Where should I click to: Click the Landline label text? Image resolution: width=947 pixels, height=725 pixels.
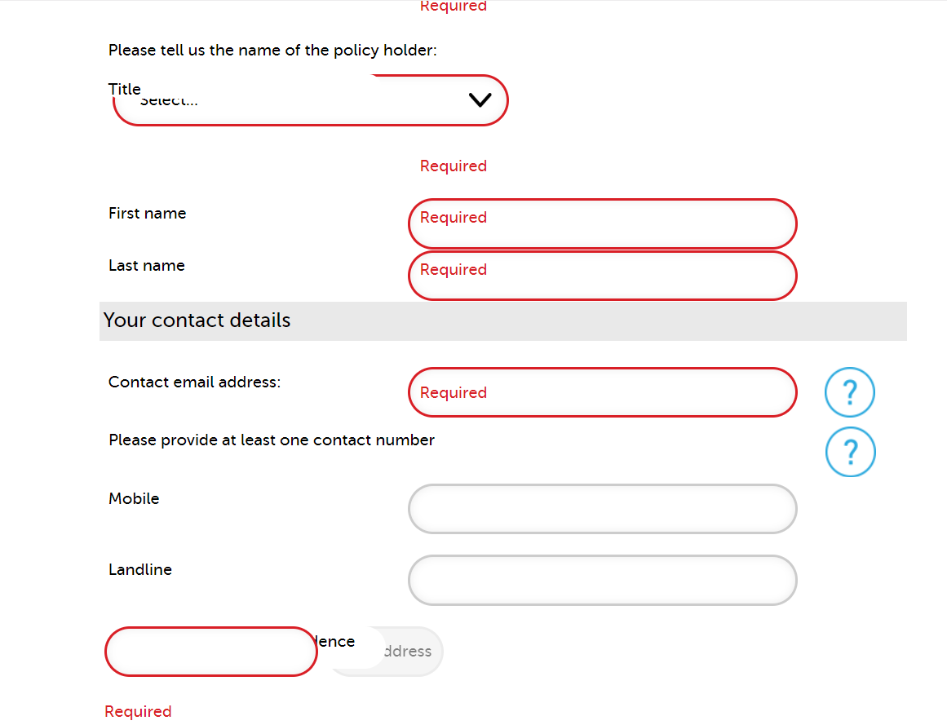pos(139,570)
